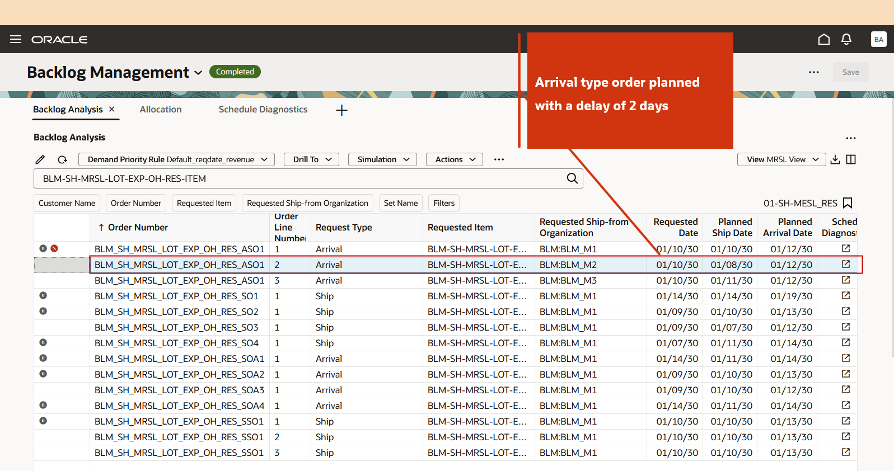This screenshot has width=894, height=471.
Task: Add a new tab with plus icon
Action: click(341, 110)
